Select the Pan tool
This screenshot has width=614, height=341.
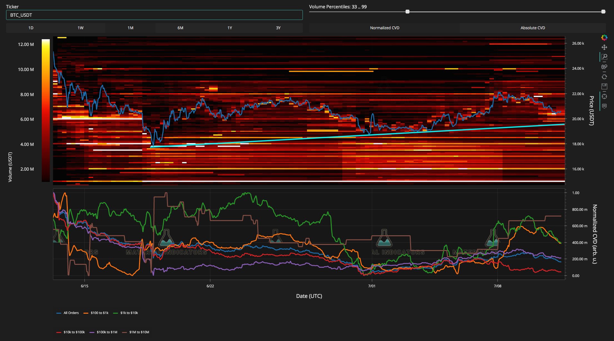tap(604, 47)
